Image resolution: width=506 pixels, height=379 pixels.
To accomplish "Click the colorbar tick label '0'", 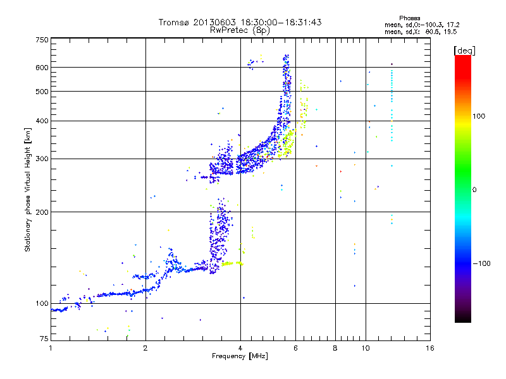I will pos(474,189).
